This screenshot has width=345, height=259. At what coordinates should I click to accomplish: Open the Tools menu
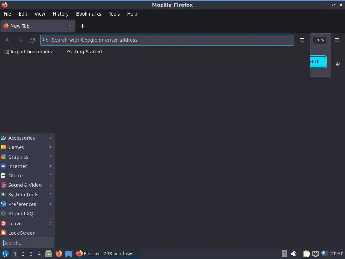[114, 14]
